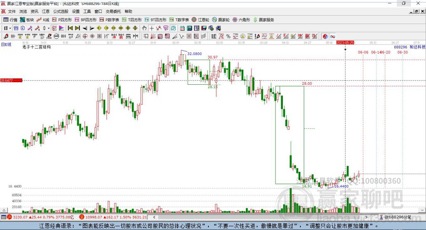This screenshot has height=230, width=426.
Task: Open the P数字表 tool
Action: [109, 20]
